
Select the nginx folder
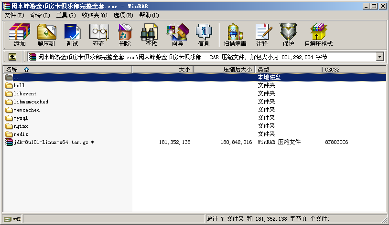click(x=21, y=126)
